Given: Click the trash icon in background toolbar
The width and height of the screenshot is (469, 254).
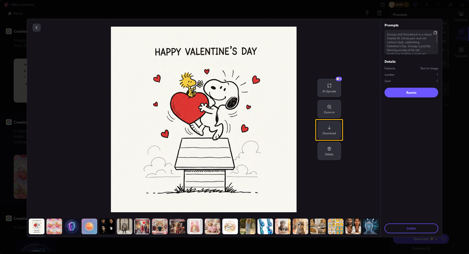Looking at the screenshot, I should 379,13.
